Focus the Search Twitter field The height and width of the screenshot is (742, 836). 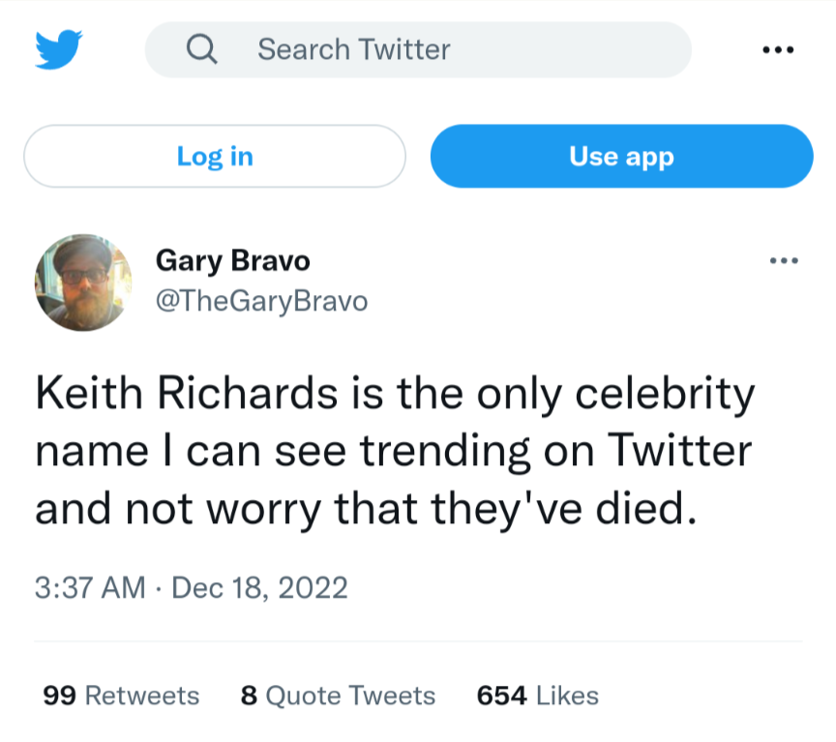click(416, 49)
